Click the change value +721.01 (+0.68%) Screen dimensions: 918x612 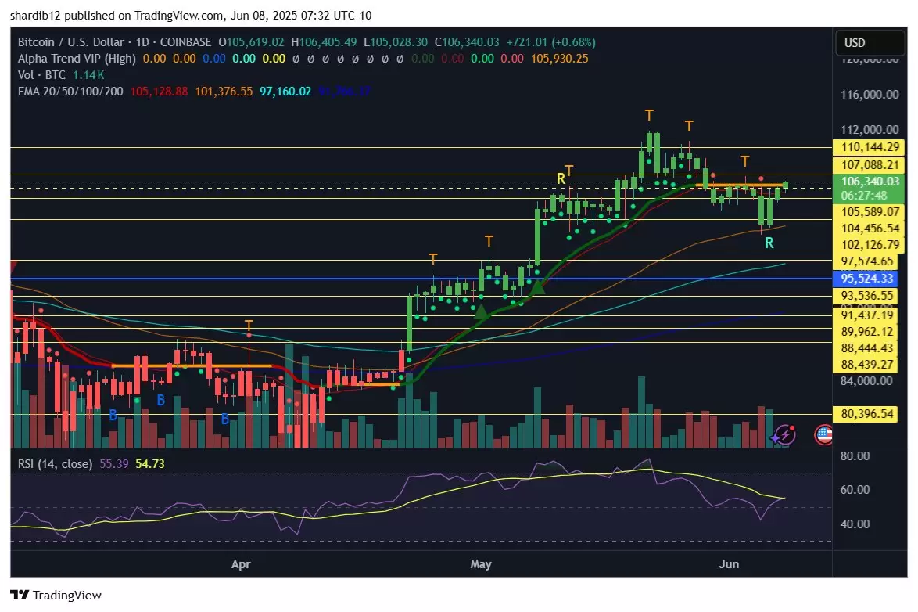click(551, 42)
